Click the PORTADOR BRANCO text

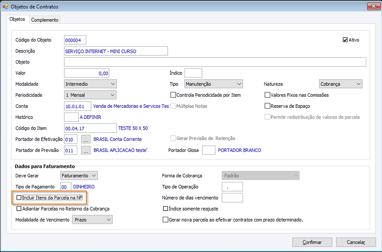[x=240, y=150]
